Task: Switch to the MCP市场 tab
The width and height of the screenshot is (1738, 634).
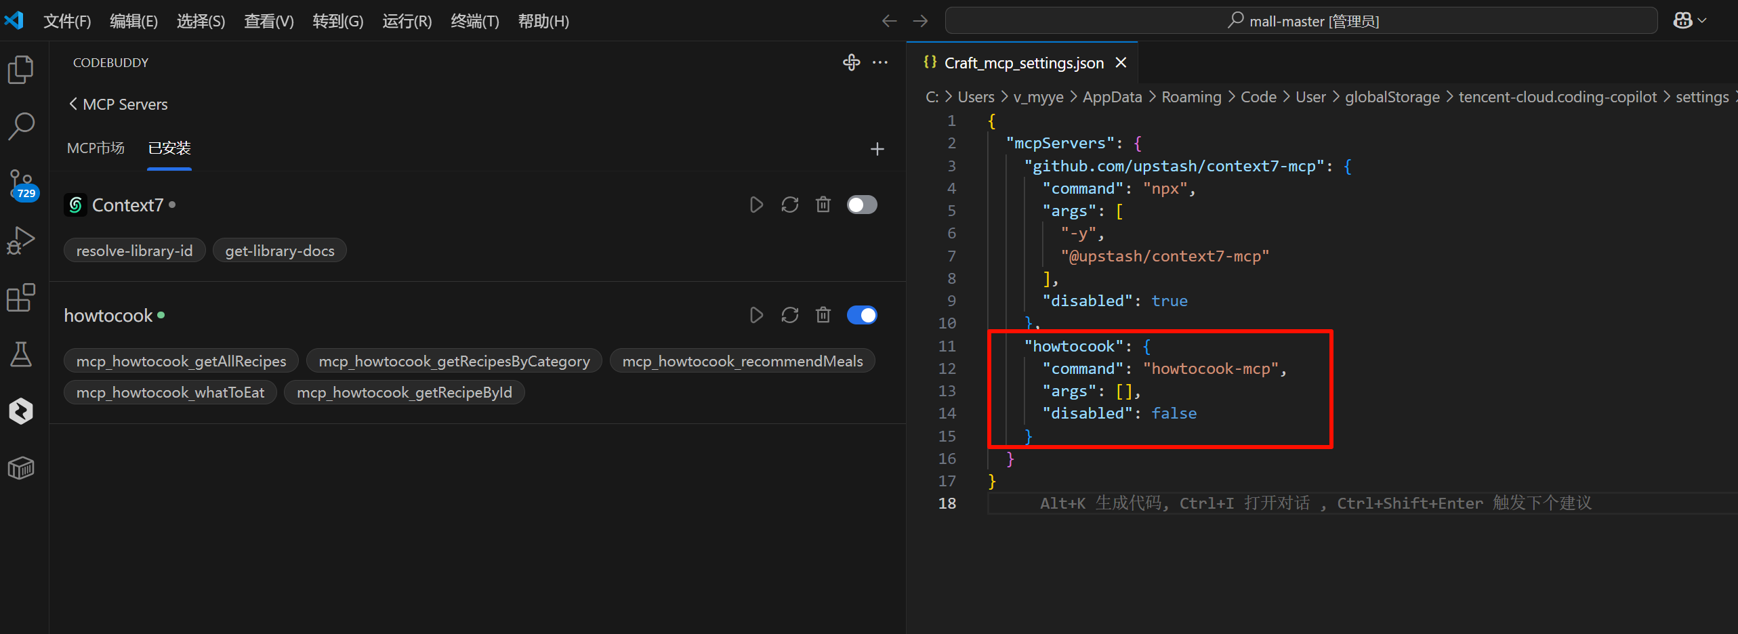Action: pos(96,148)
